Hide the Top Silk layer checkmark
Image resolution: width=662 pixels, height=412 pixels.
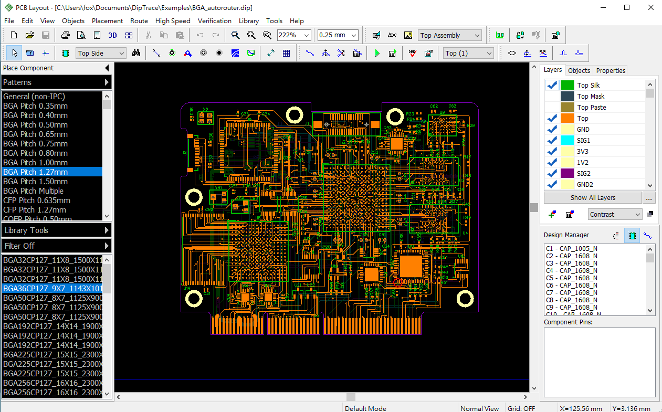tap(552, 84)
